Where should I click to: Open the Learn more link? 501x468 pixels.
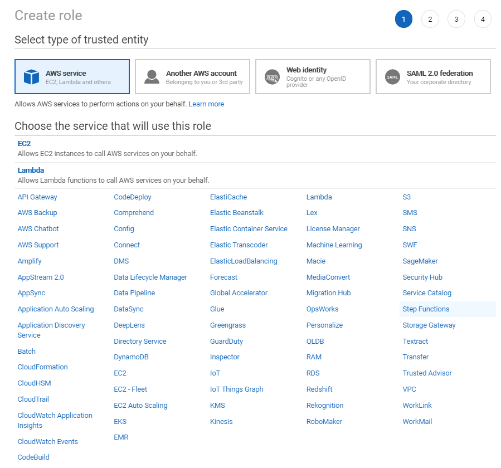point(206,104)
